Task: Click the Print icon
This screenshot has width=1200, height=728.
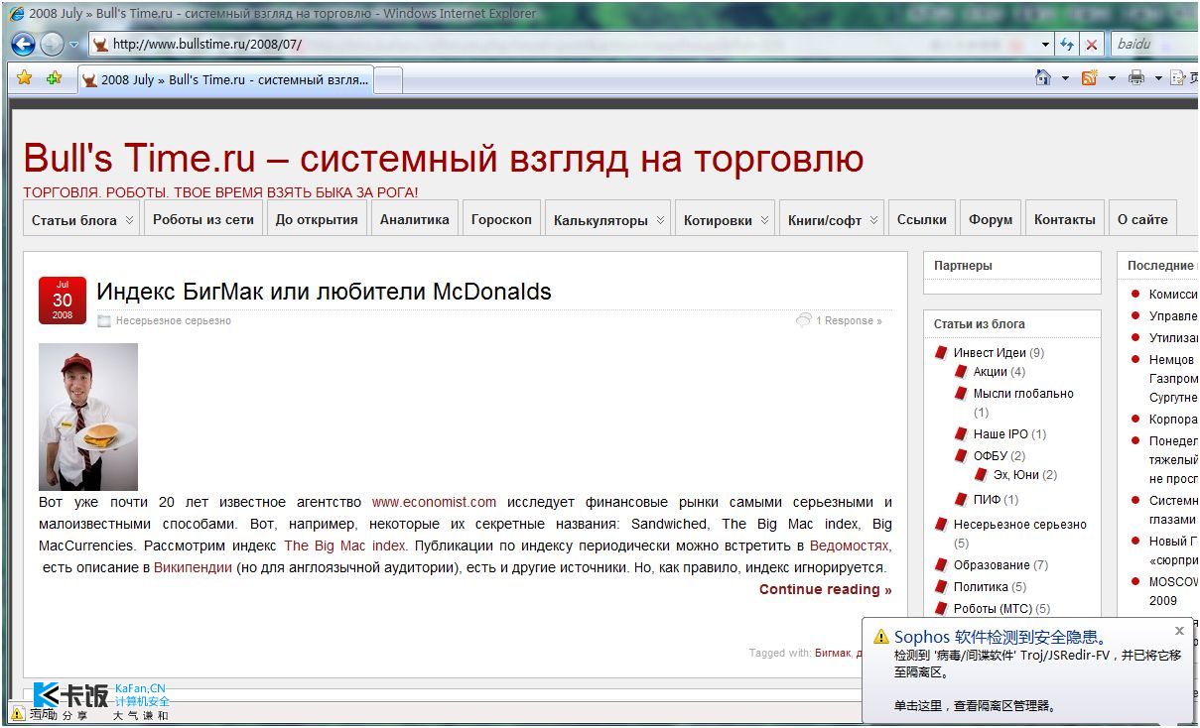Action: coord(1135,77)
